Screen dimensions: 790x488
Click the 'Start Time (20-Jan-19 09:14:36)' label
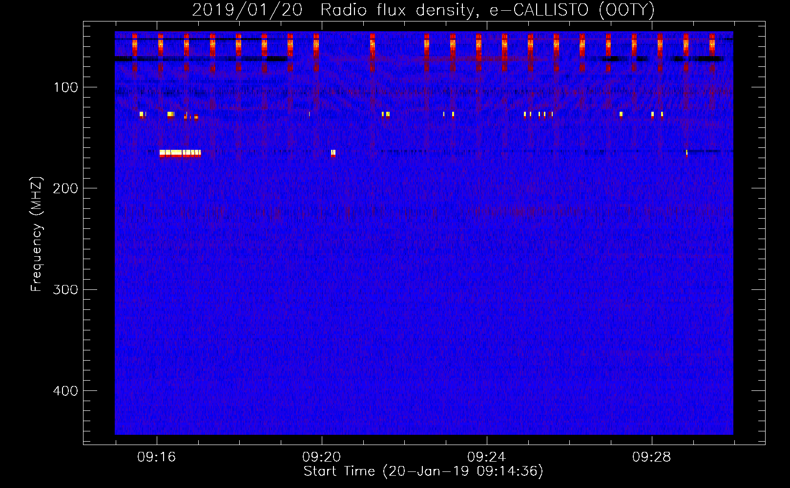(423, 471)
